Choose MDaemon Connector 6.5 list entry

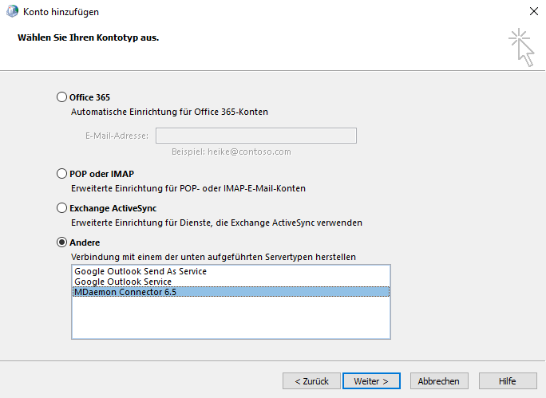click(x=125, y=292)
